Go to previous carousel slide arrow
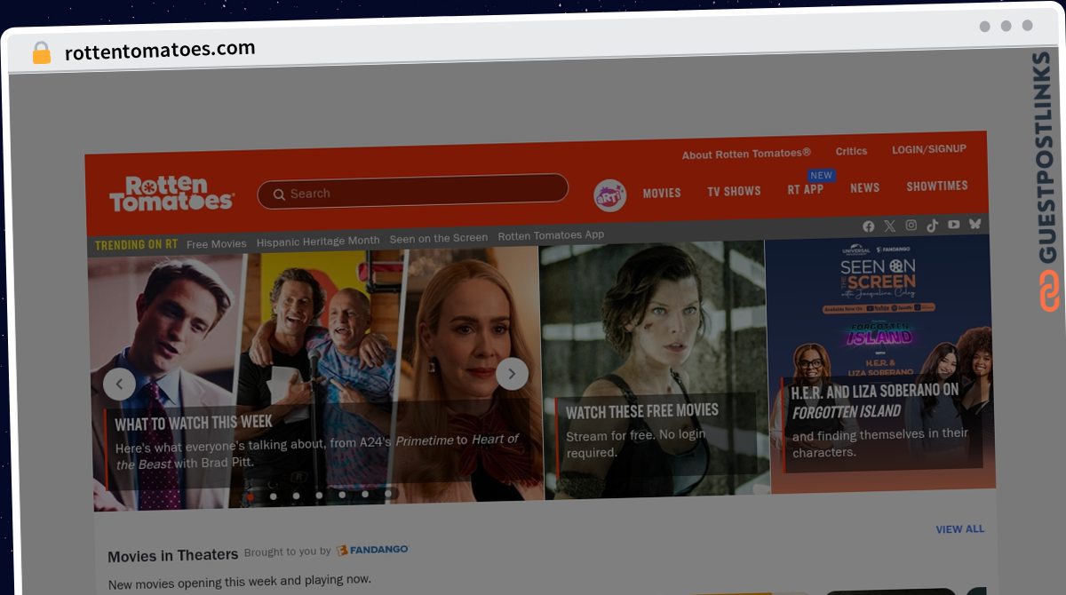The height and width of the screenshot is (595, 1066). pyautogui.click(x=119, y=384)
